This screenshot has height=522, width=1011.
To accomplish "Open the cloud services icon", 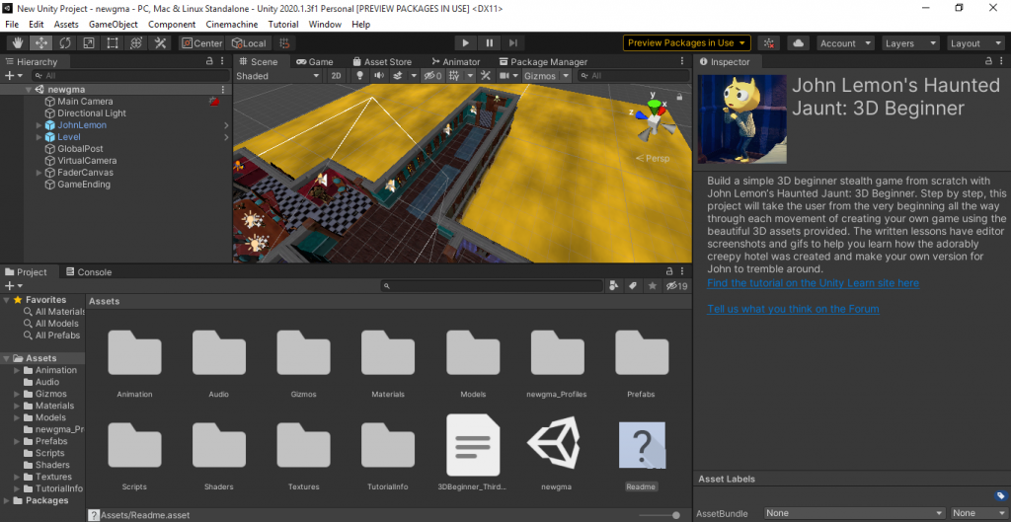I will point(799,43).
